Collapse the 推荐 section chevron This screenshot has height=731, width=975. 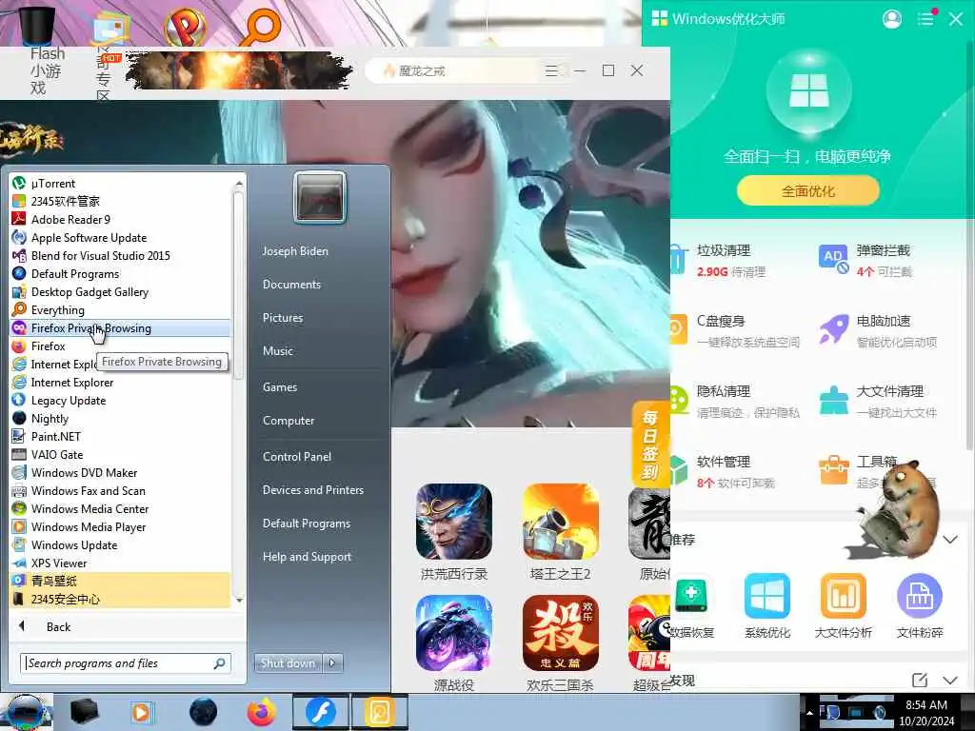[950, 540]
